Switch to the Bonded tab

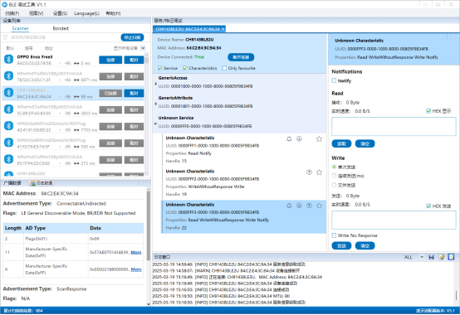point(61,28)
